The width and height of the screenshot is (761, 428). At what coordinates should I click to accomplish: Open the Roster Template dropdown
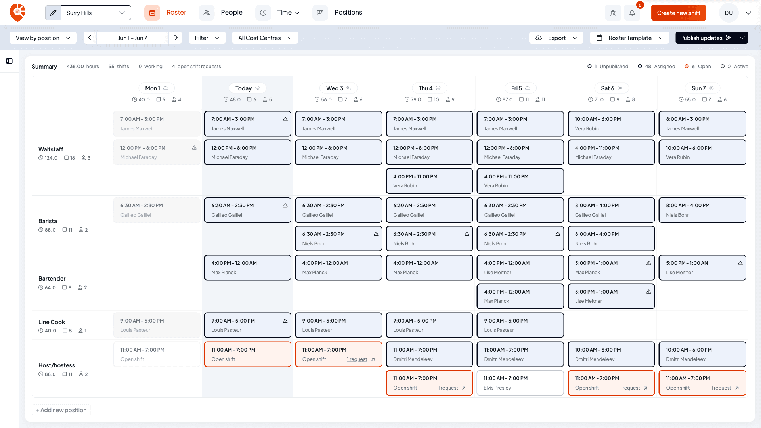tap(629, 38)
